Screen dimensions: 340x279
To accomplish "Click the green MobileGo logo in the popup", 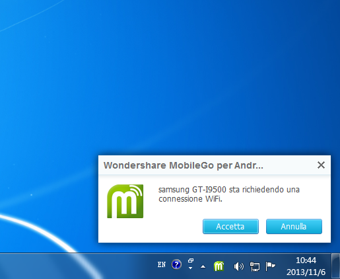I will click(x=125, y=201).
